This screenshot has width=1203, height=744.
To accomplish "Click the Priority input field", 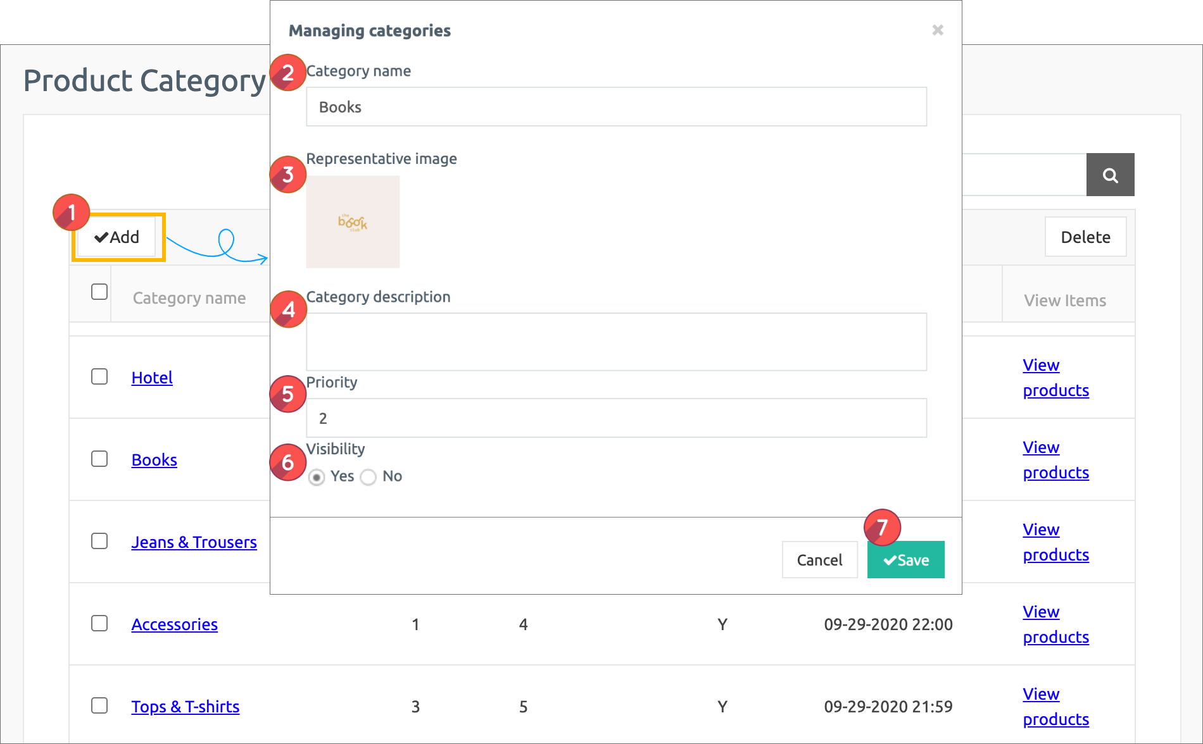I will [616, 418].
